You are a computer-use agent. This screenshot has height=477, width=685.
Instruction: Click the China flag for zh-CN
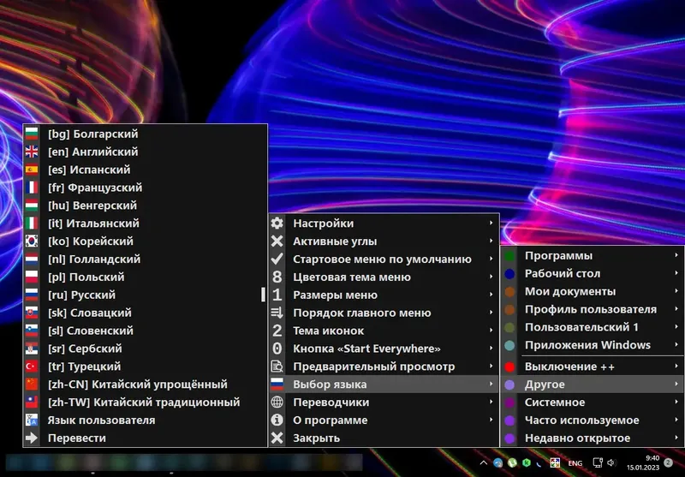pos(32,385)
